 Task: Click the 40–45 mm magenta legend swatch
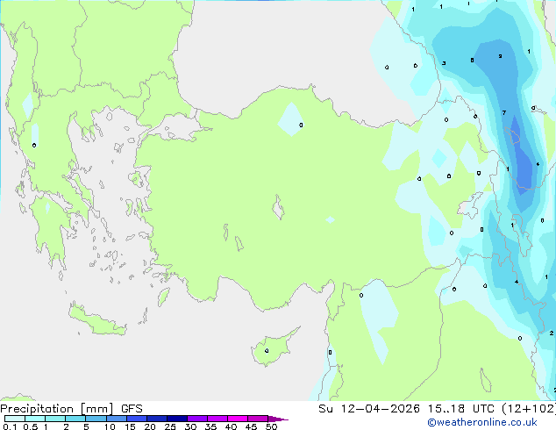click(238, 419)
